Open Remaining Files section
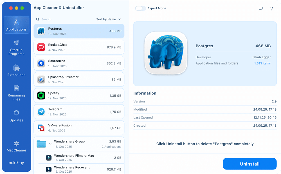This screenshot has width=281, height=174. click(x=16, y=93)
